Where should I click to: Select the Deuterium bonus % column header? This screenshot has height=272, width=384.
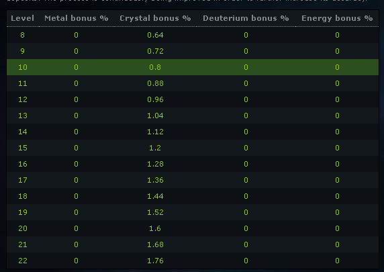(x=246, y=18)
